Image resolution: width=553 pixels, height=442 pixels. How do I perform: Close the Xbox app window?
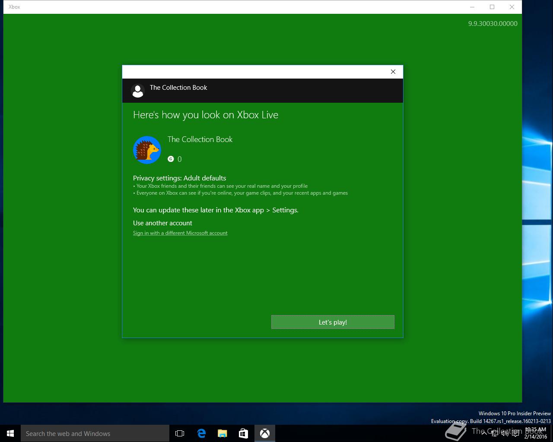click(x=512, y=7)
